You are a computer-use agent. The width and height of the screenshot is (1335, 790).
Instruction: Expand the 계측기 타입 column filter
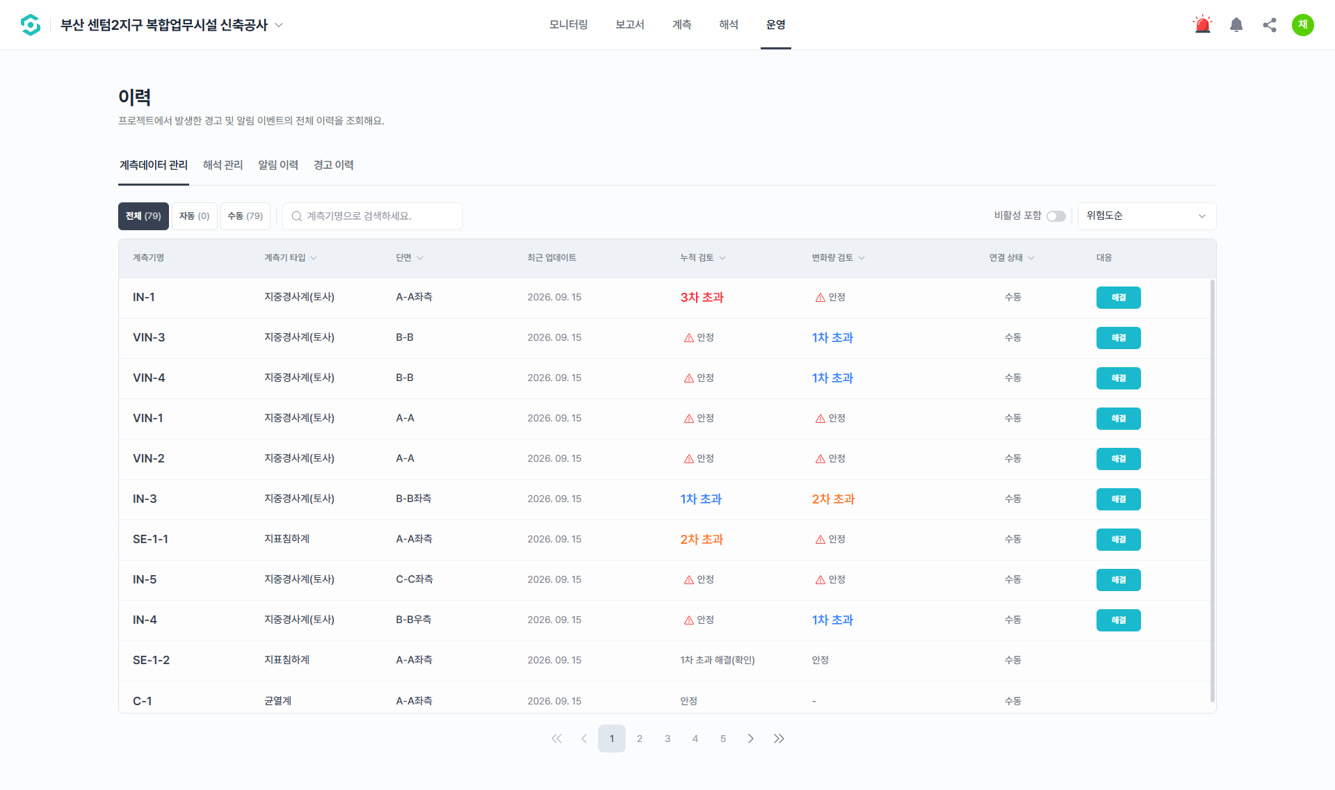[x=314, y=258]
